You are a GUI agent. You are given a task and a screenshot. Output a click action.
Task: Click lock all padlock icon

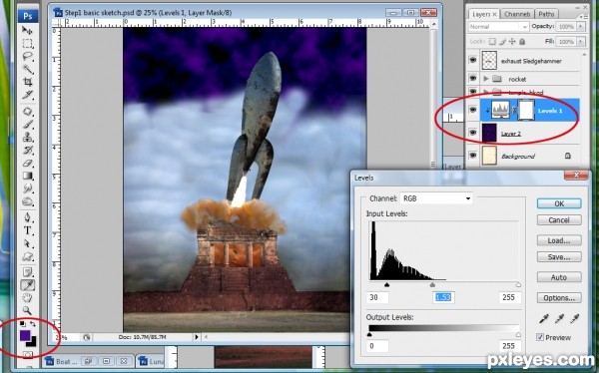[522, 41]
